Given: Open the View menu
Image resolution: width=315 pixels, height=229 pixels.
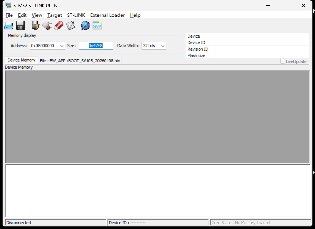Looking at the screenshot, I should (37, 15).
